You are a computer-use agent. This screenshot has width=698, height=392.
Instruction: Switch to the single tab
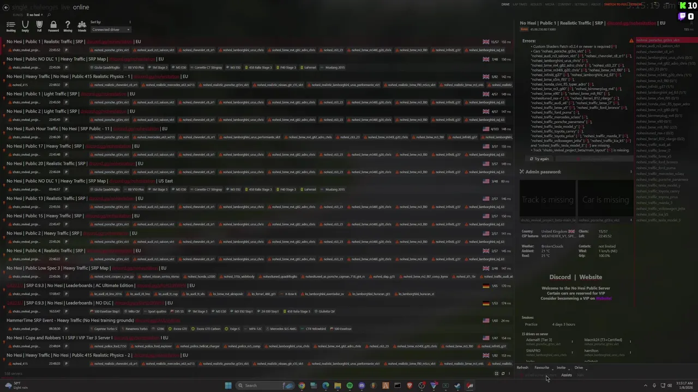(19, 7)
